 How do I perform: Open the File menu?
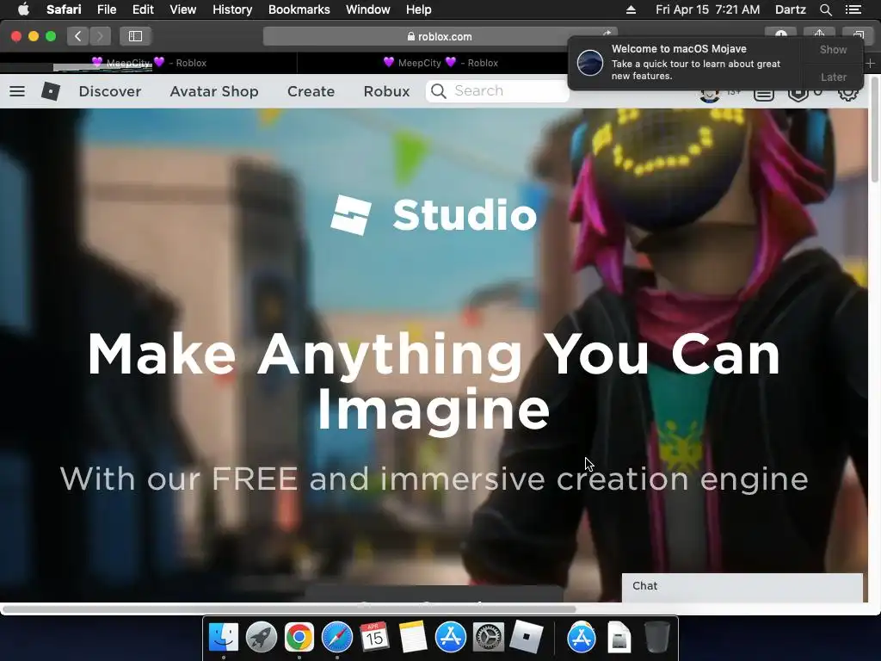[106, 9]
